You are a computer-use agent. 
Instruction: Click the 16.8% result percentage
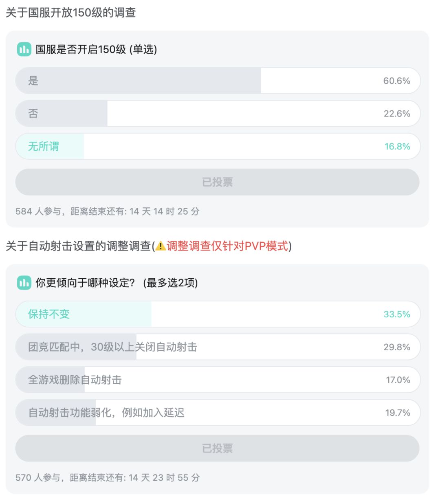pyautogui.click(x=397, y=146)
